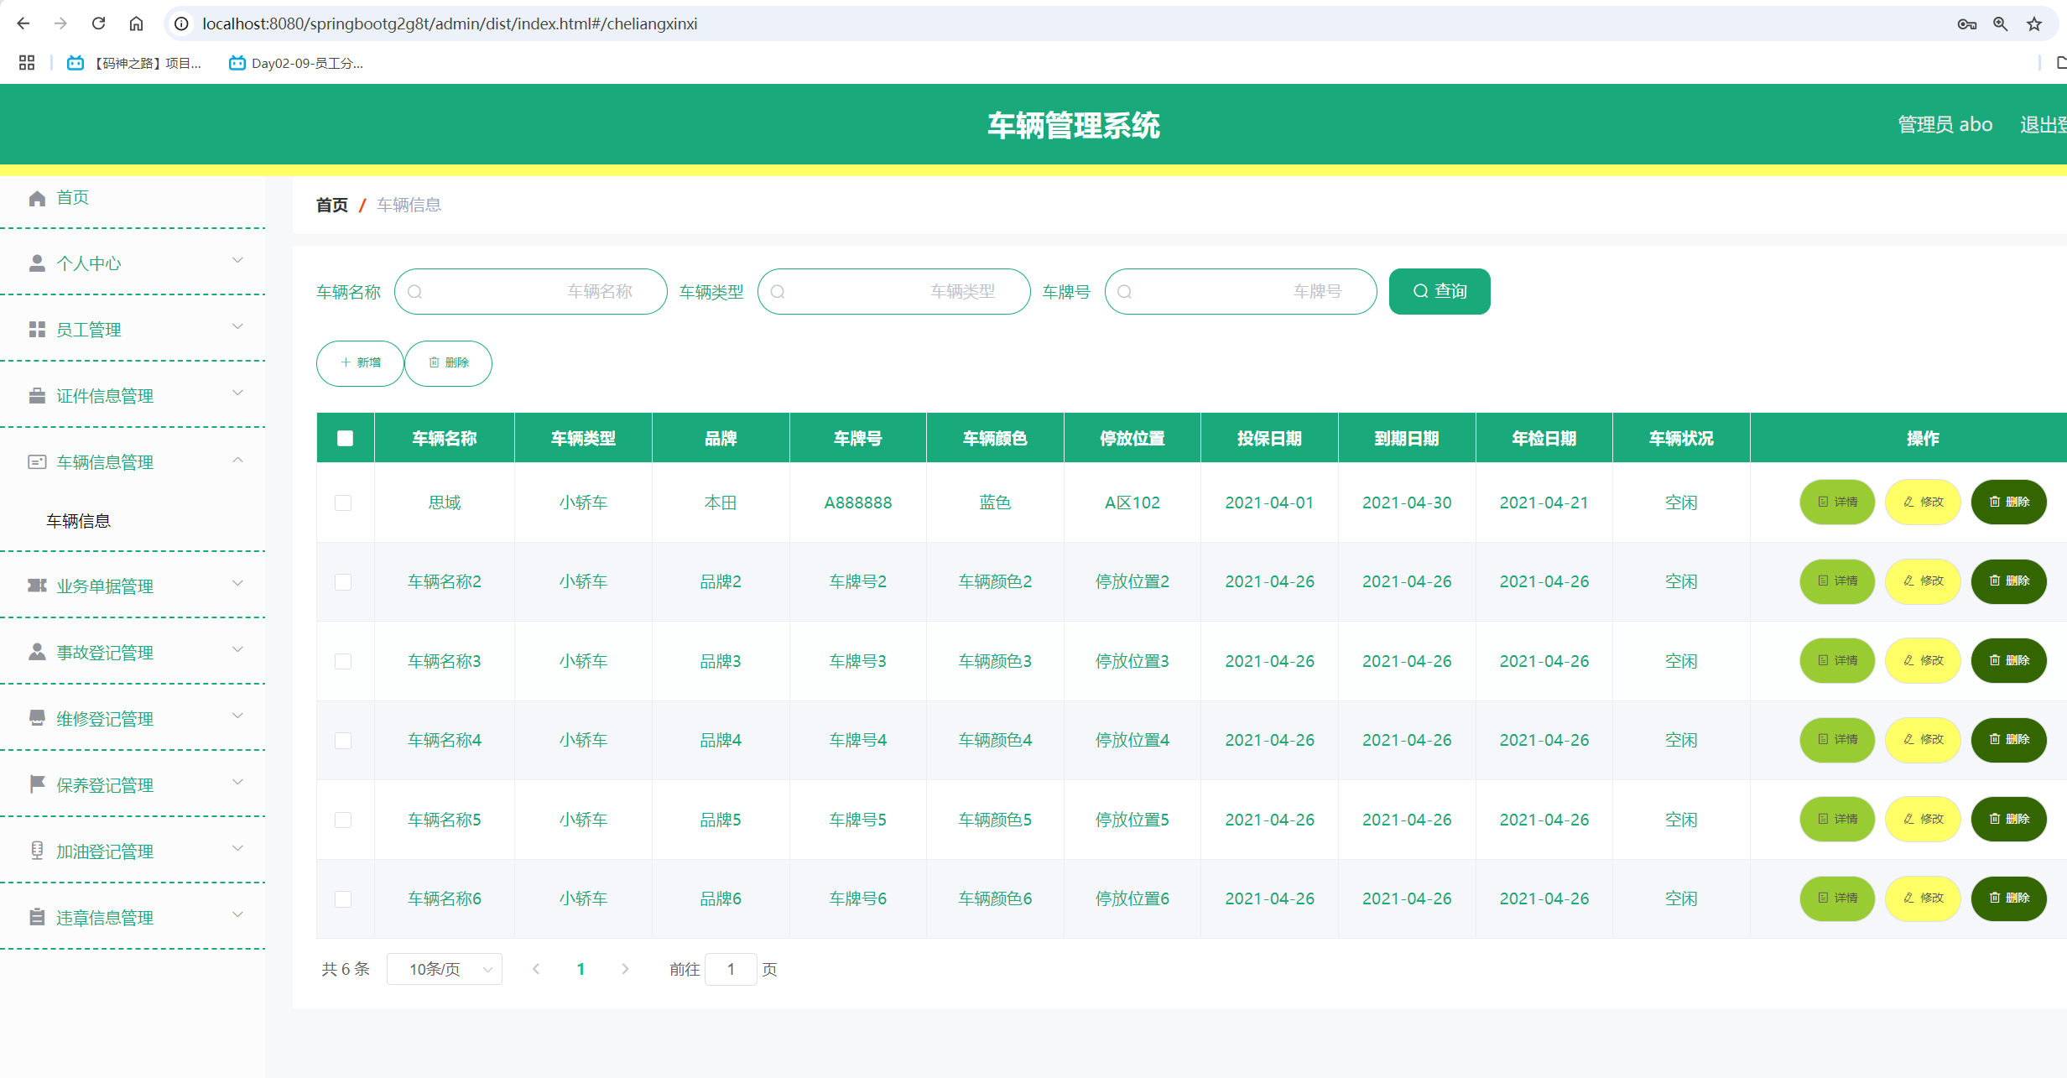Click 修改 on the 思域 row
Image resolution: width=2067 pixels, height=1078 pixels.
(x=1923, y=502)
